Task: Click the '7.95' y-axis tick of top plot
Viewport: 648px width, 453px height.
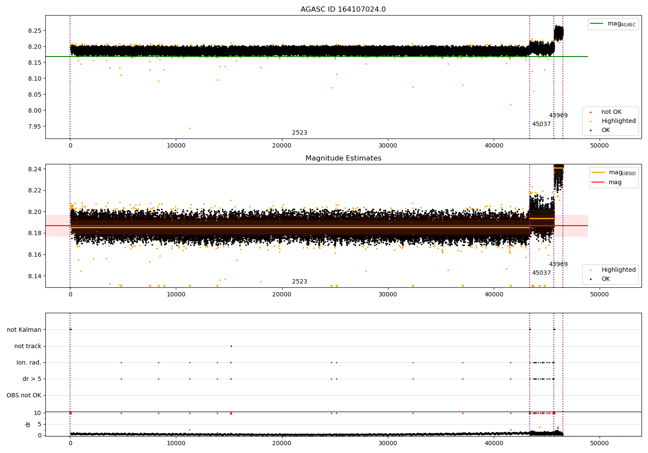Action: tap(35, 126)
